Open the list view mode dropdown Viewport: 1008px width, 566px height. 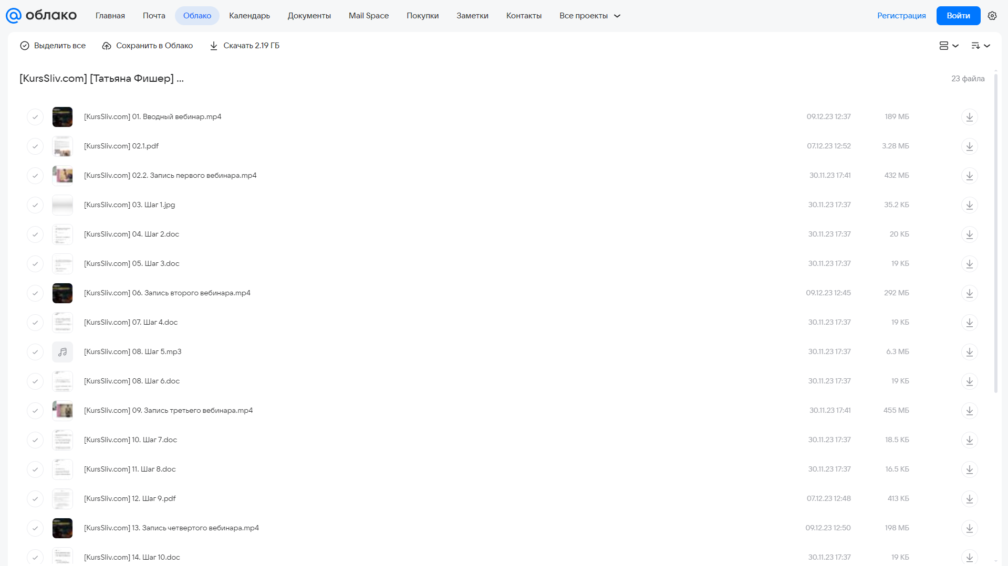(949, 46)
